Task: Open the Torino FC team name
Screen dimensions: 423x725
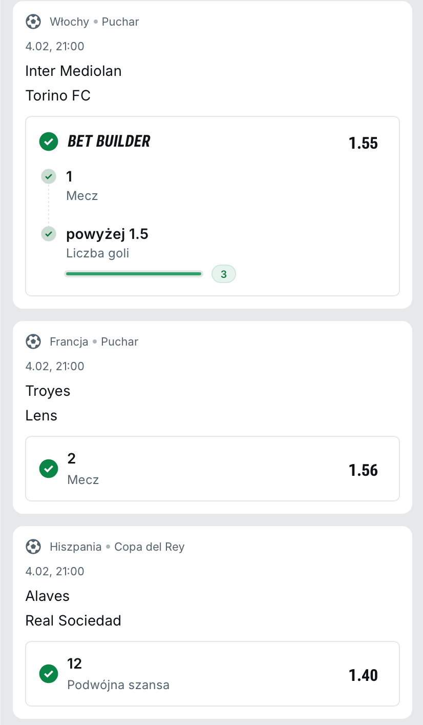Action: click(x=58, y=95)
